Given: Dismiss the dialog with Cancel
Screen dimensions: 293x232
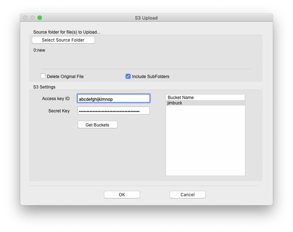Looking at the screenshot, I should (x=187, y=194).
